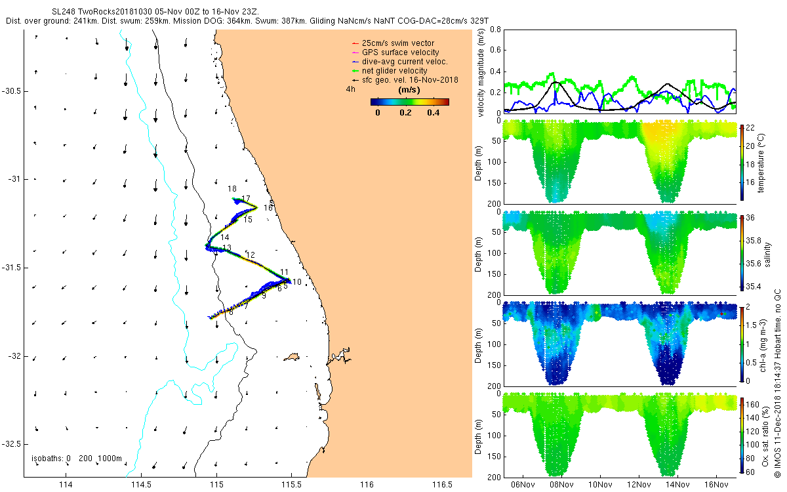The height and width of the screenshot is (492, 787).
Task: Click the '06Nov' date tick label
Action: pyautogui.click(x=523, y=484)
